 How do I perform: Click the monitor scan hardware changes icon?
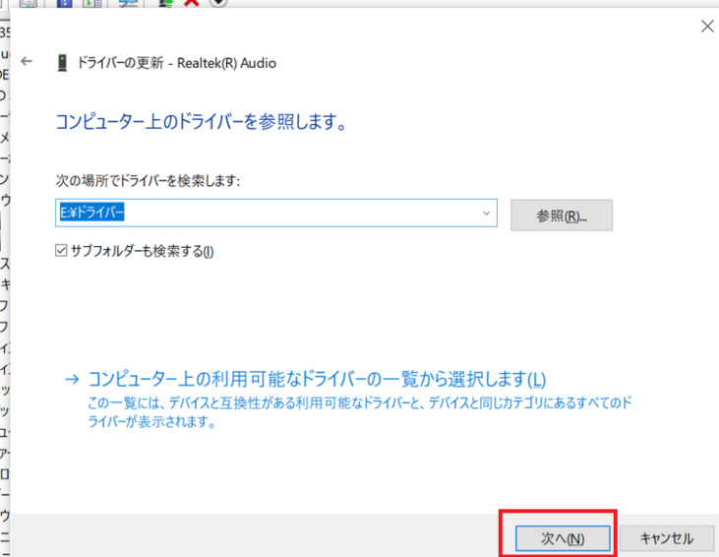click(x=128, y=3)
